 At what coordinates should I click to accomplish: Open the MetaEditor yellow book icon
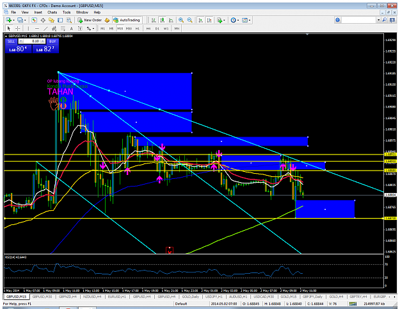[x=107, y=20]
